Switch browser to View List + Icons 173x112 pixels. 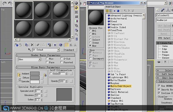tap(111, 11)
